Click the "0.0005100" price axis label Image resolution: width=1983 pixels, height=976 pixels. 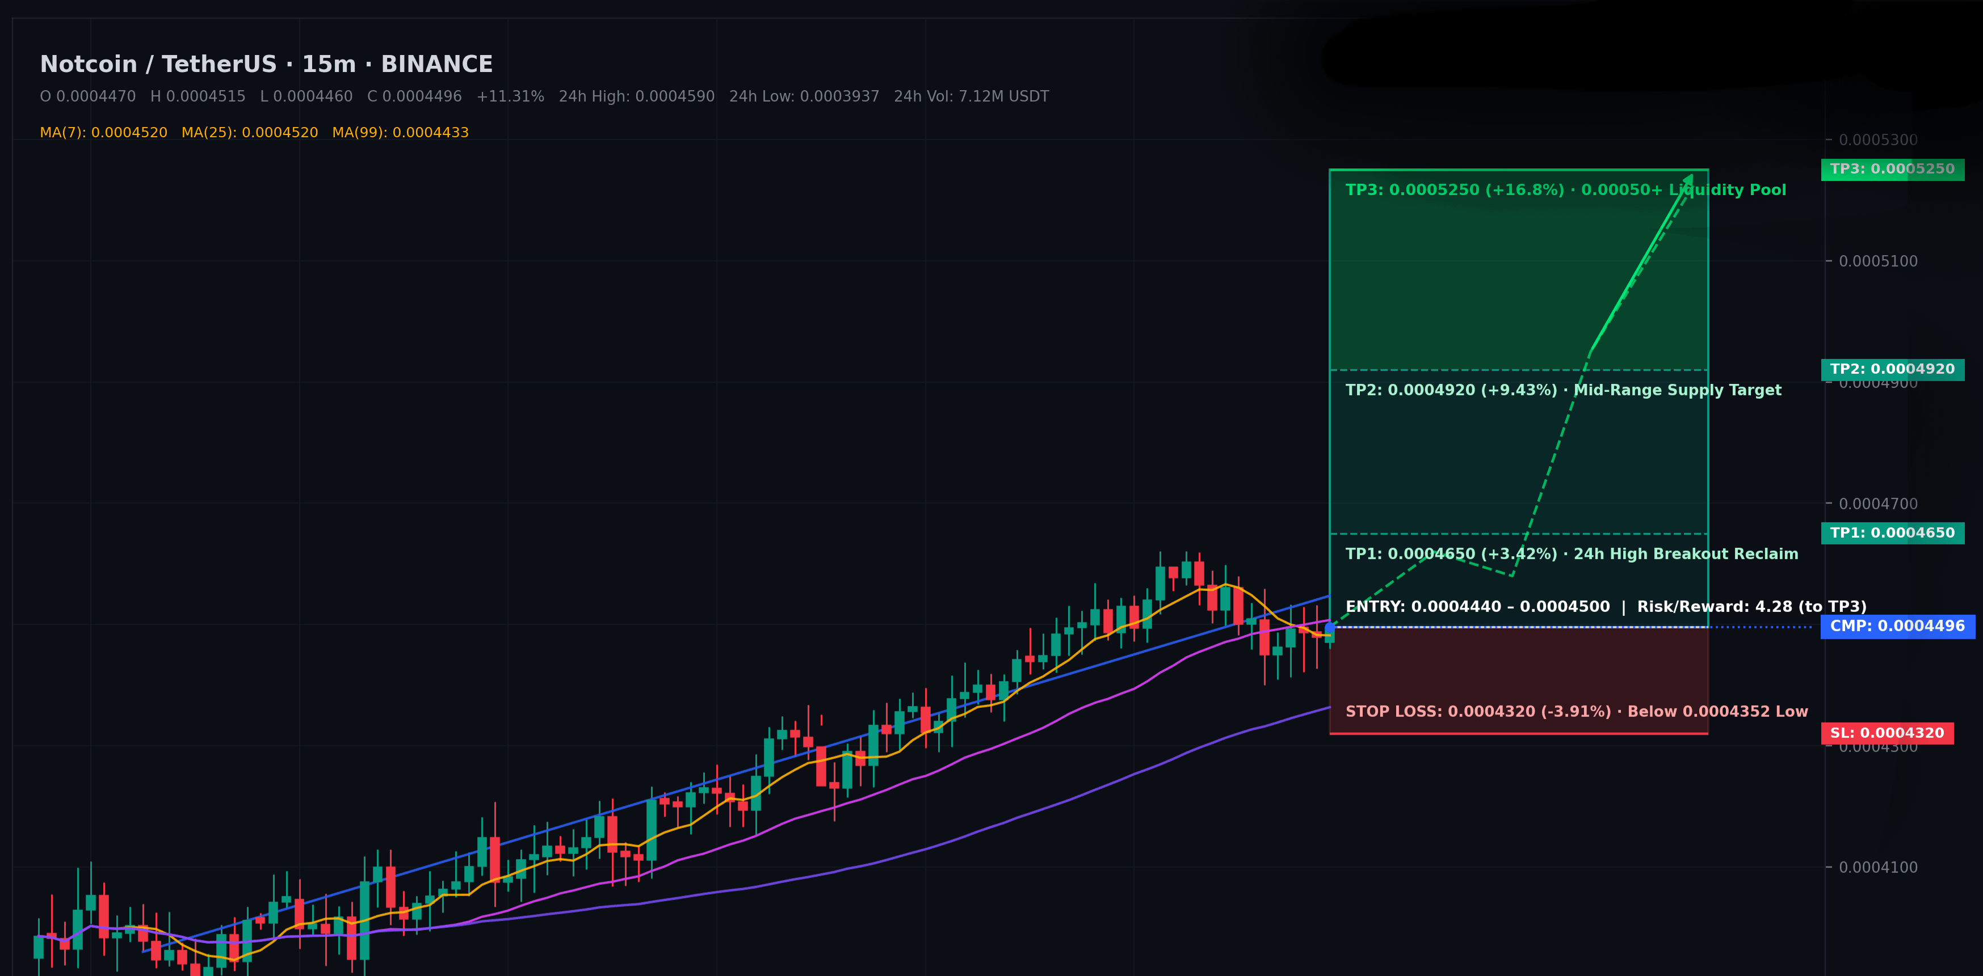(x=1879, y=261)
